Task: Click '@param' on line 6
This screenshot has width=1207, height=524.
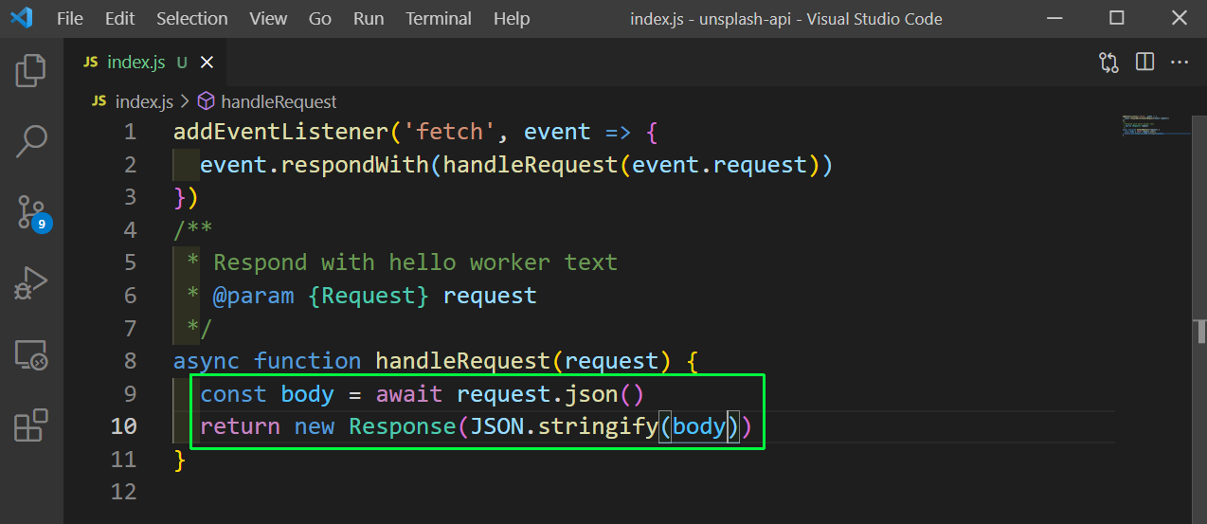Action: tap(254, 296)
